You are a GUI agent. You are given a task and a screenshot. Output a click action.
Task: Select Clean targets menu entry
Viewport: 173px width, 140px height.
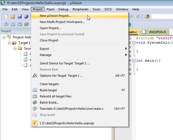click(x=80, y=84)
